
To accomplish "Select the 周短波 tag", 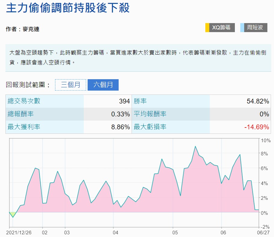I will (256, 28).
